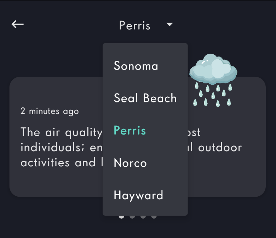The height and width of the screenshot is (238, 276).
Task: Select Sonoma from the city list
Action: [136, 66]
